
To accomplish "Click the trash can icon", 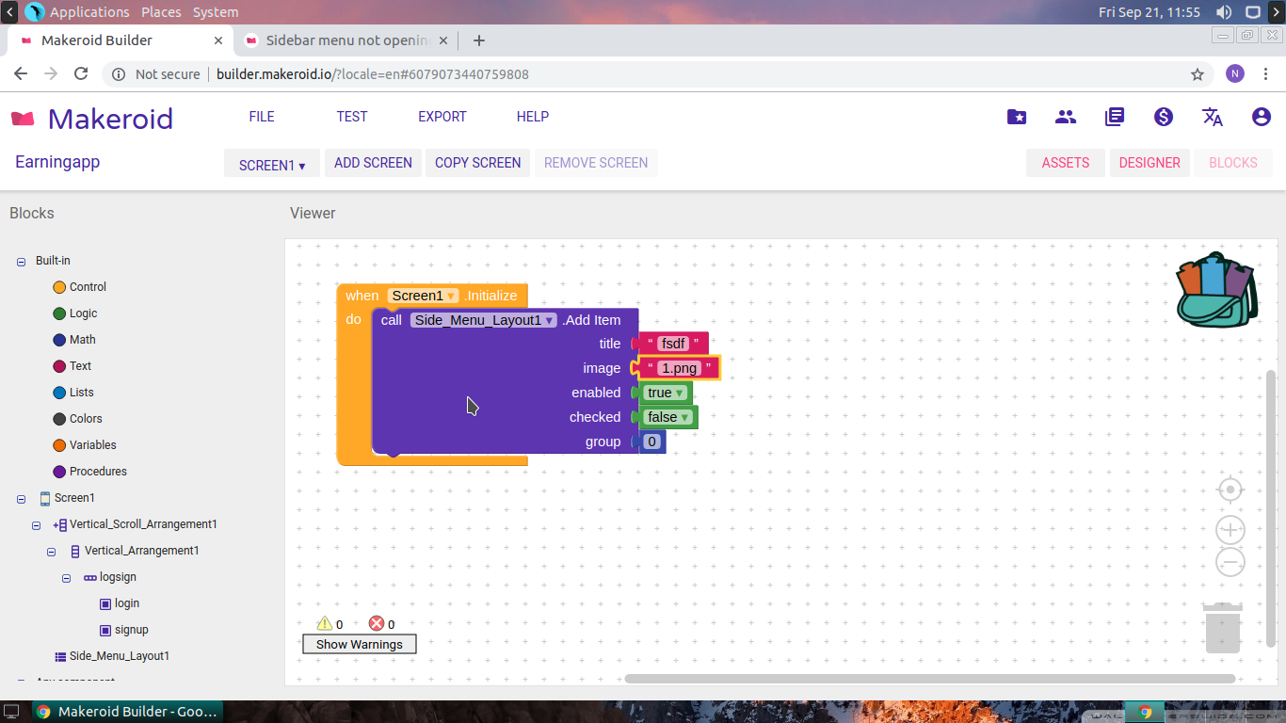I will coord(1222,628).
